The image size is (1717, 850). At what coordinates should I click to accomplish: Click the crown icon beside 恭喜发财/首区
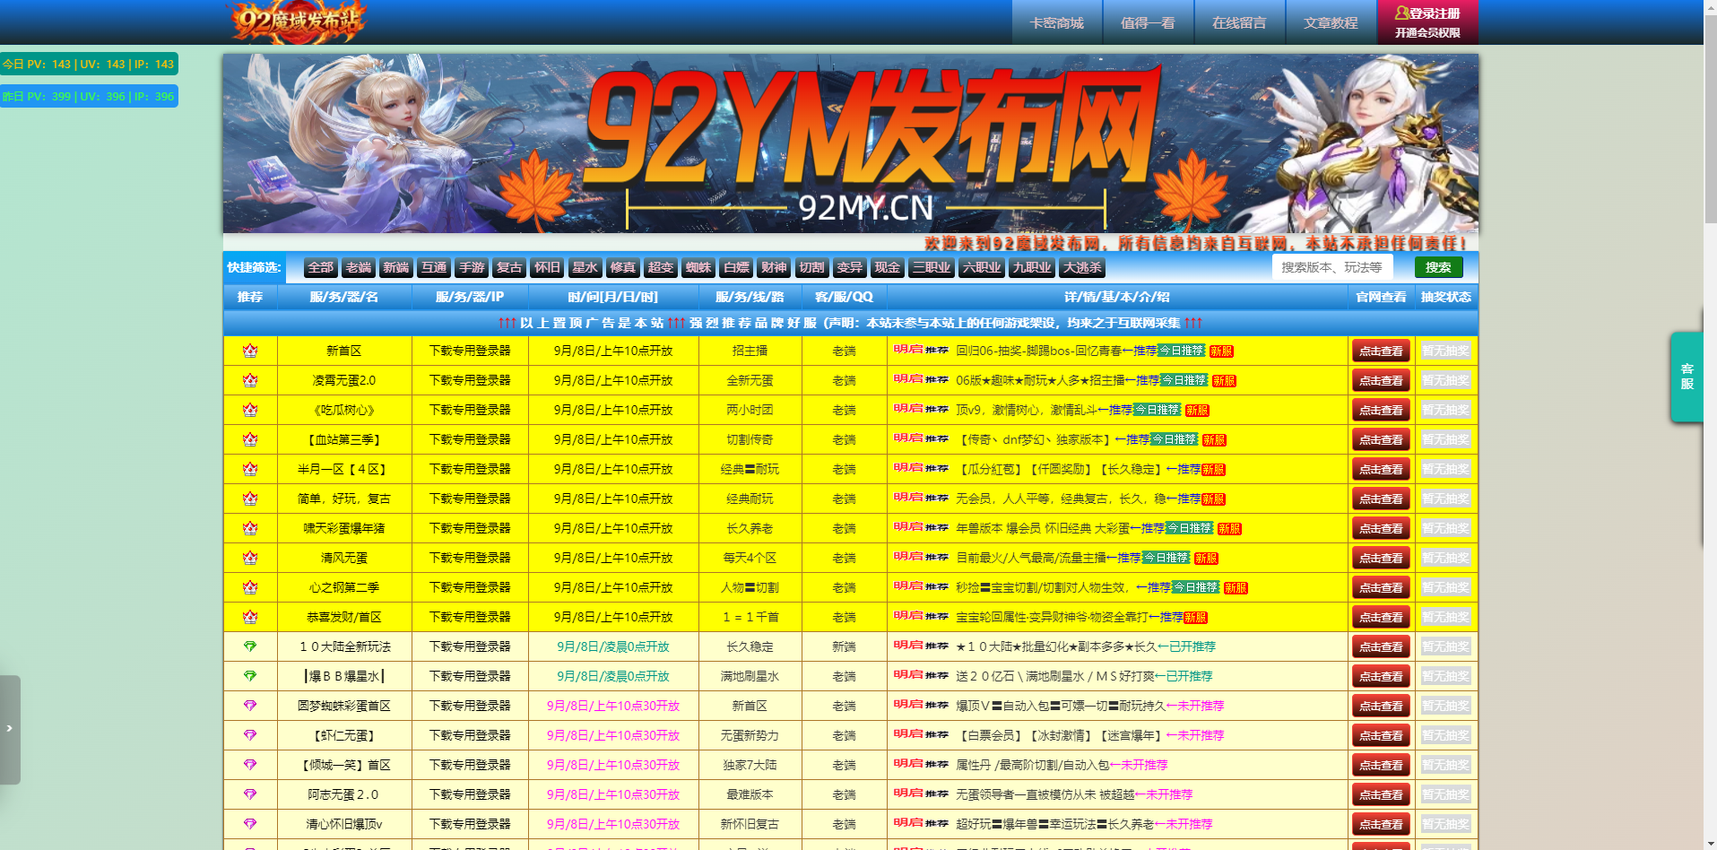click(250, 617)
